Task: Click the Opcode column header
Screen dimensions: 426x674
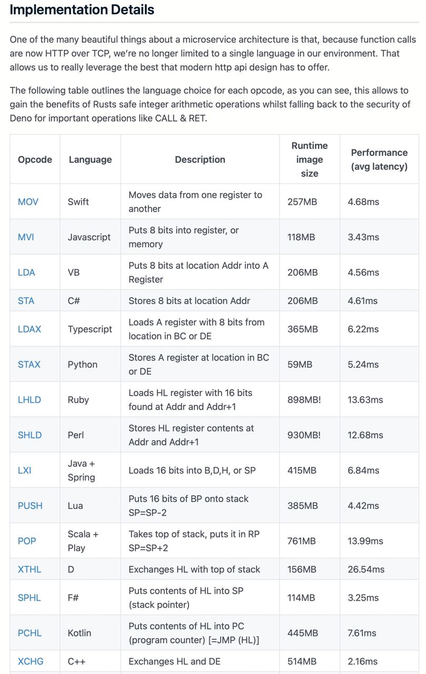Action: [x=35, y=160]
